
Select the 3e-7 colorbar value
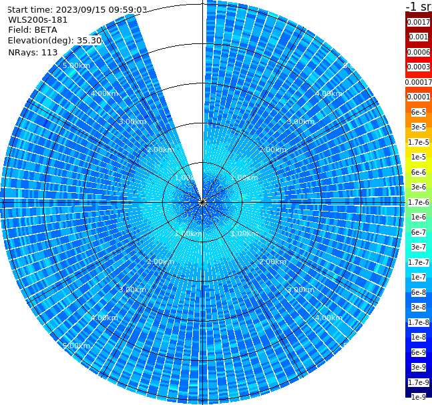click(x=419, y=247)
